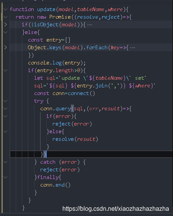173x216 pixels.
Task: Click the 'err' parameter in conn.query callback
Action: pyautogui.click(x=94, y=109)
